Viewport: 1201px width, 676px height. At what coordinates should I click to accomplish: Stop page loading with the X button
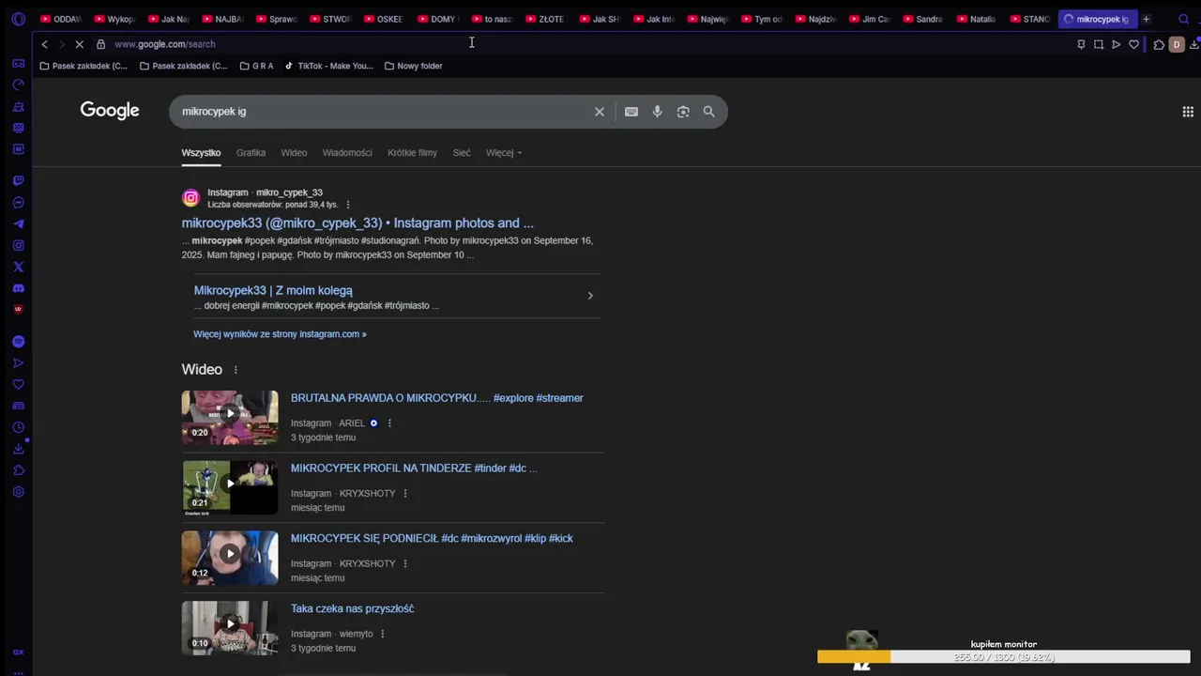tap(80, 44)
